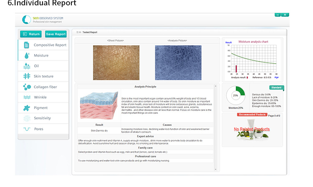Open the Wrinkle report tab

[40, 97]
